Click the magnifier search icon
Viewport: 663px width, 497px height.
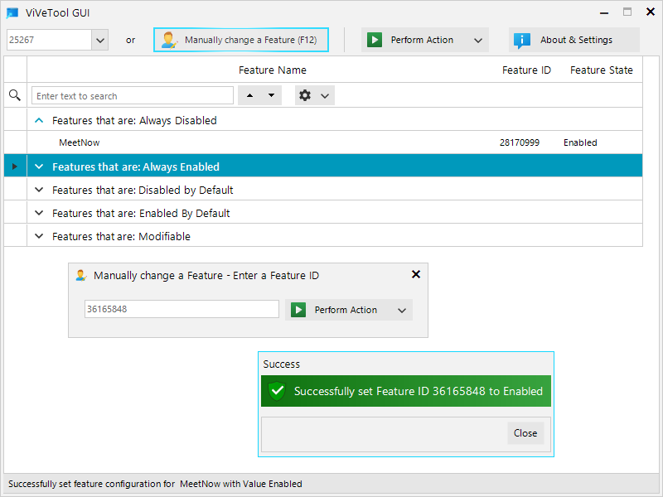click(x=15, y=95)
